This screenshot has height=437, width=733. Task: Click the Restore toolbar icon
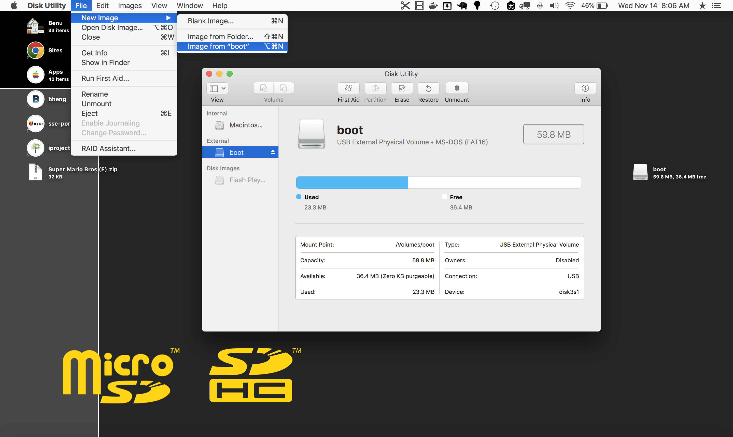(x=428, y=88)
